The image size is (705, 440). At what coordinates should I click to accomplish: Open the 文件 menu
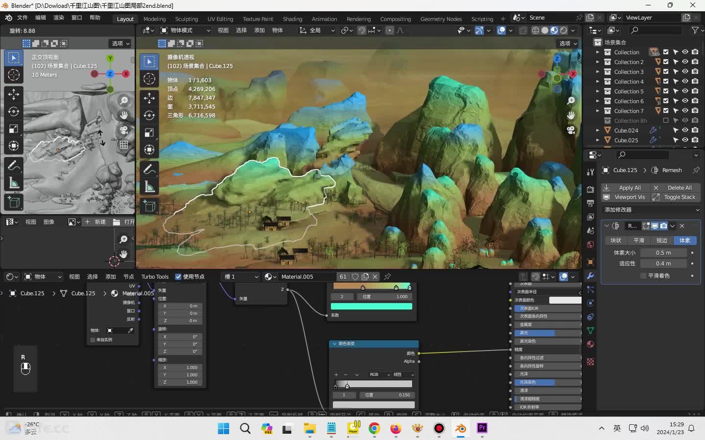23,18
